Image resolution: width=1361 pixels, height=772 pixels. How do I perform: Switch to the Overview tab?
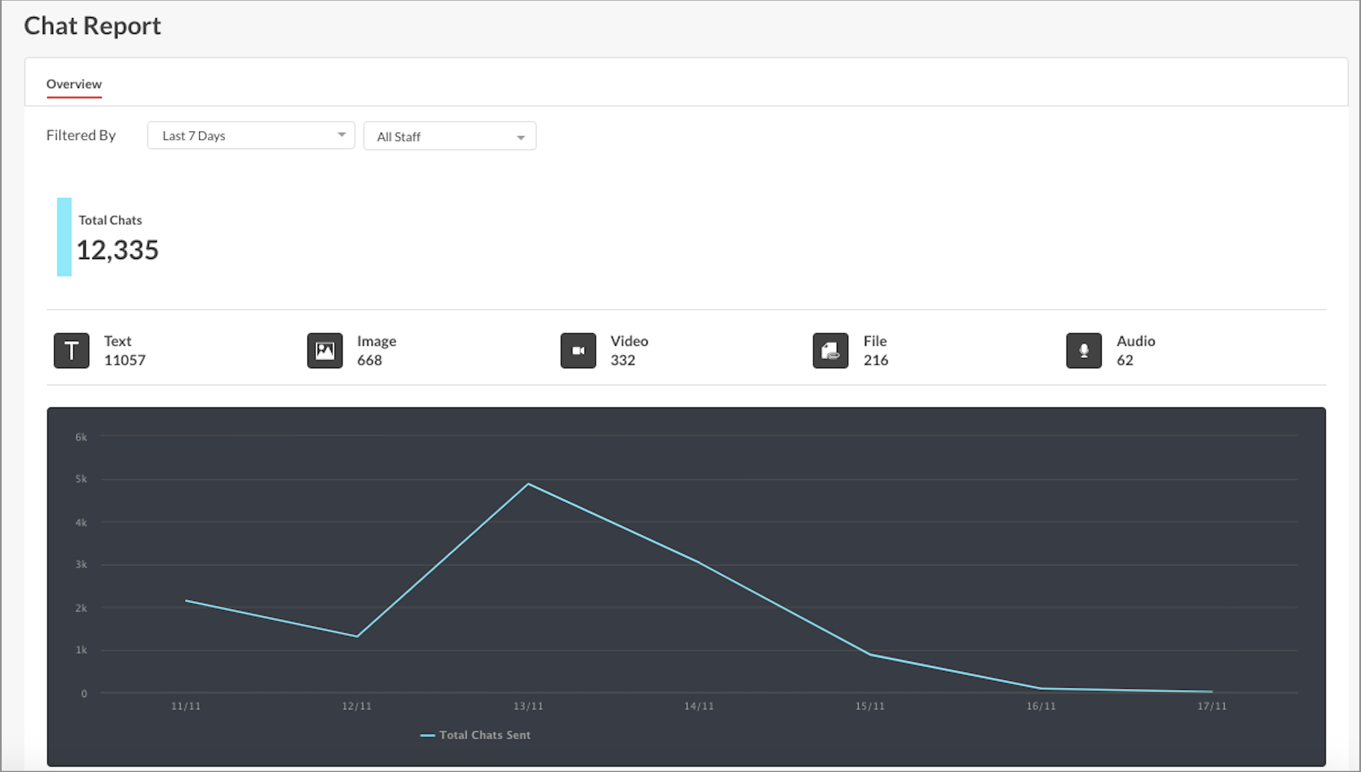pyautogui.click(x=74, y=84)
